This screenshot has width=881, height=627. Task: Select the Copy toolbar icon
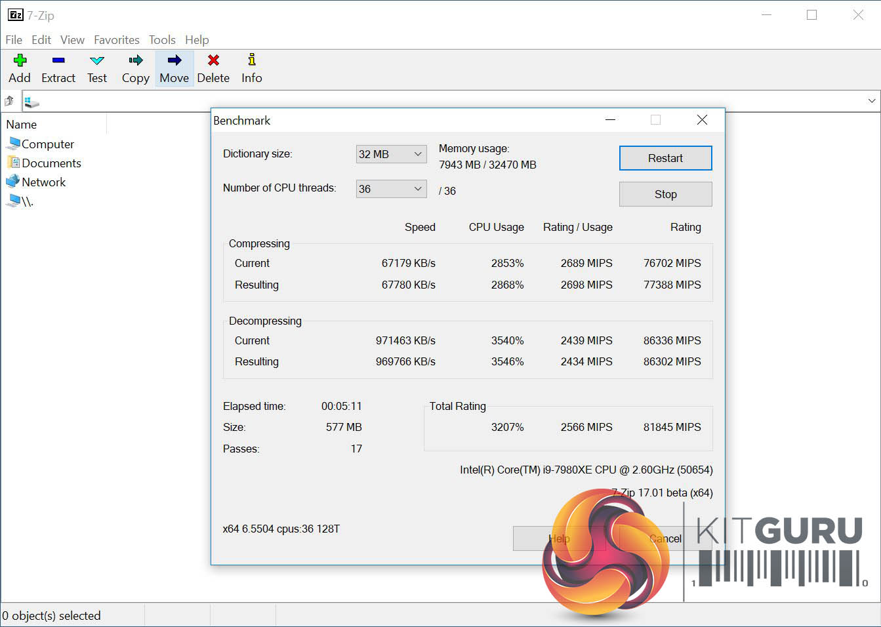(x=135, y=61)
